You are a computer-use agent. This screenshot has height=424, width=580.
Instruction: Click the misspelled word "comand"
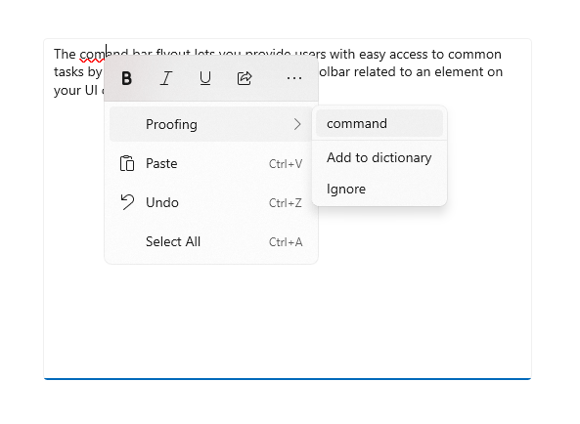click(x=93, y=55)
